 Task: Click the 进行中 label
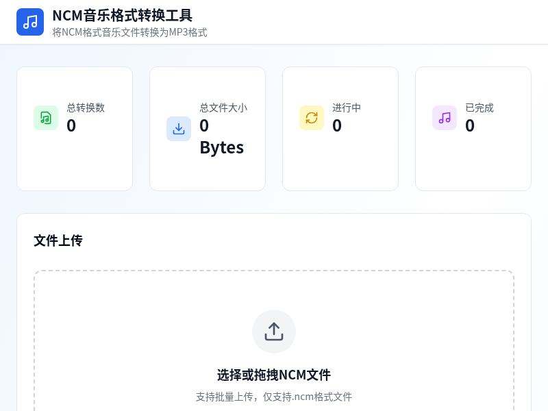[x=347, y=108]
